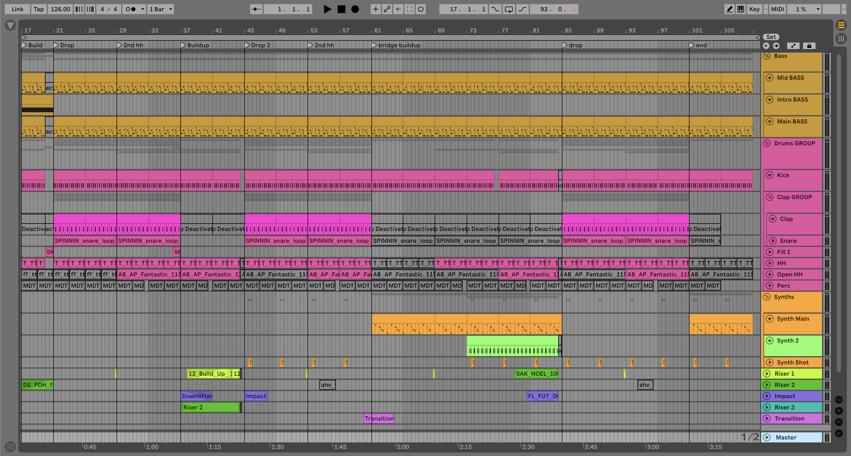Open the 1 Bar quantization dropdown
The width and height of the screenshot is (851, 456).
(161, 9)
